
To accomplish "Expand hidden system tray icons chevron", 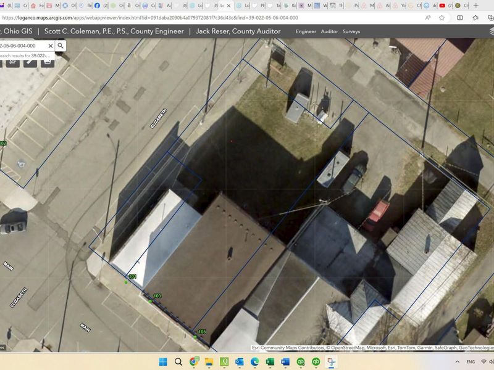I will [x=458, y=362].
